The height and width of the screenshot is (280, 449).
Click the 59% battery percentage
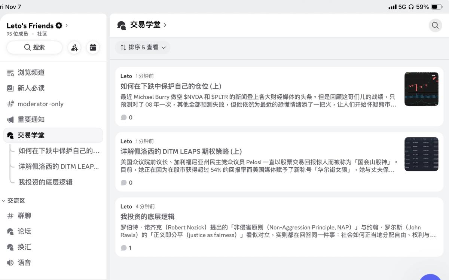(x=422, y=7)
